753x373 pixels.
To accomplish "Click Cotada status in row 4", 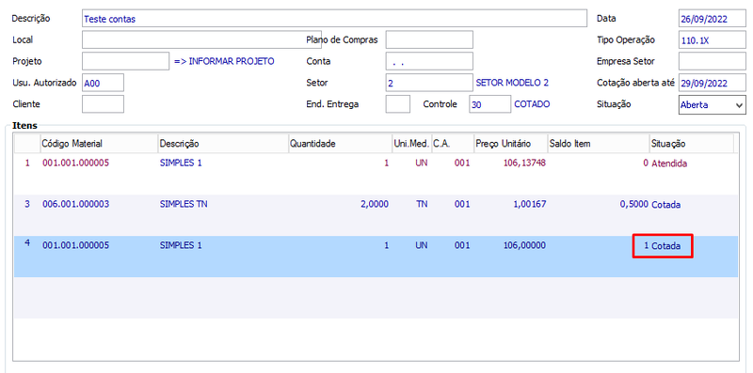I will [666, 245].
